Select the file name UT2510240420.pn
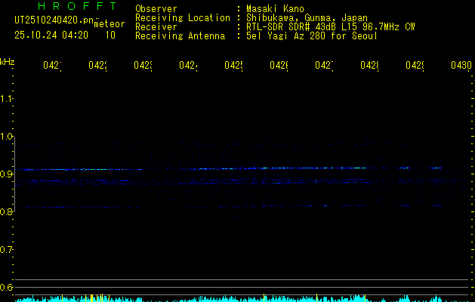 click(54, 20)
